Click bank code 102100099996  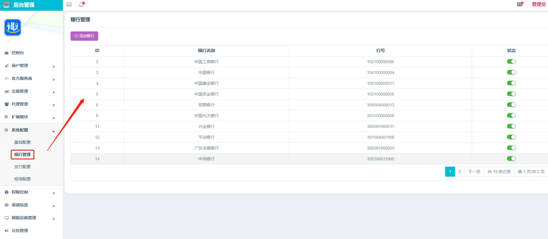click(x=381, y=62)
